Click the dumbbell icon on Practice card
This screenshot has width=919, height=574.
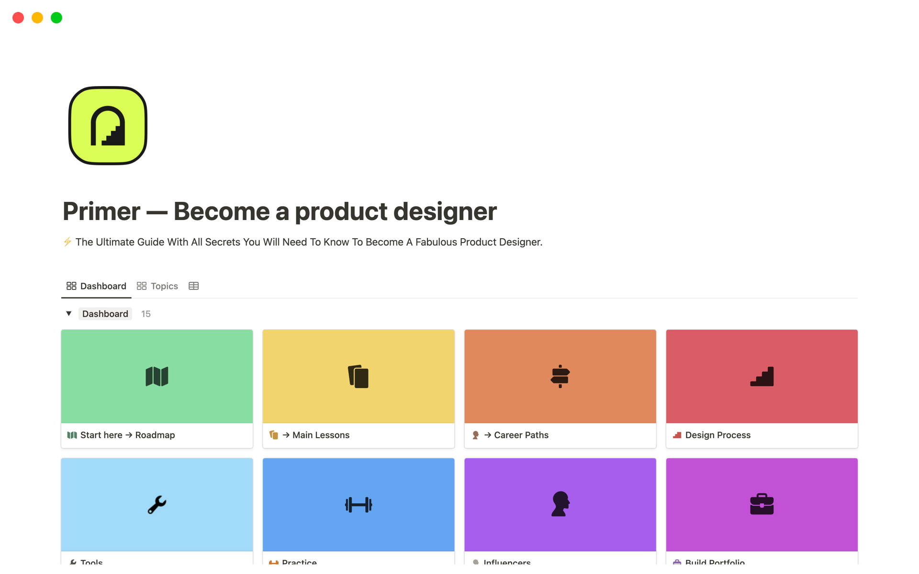click(358, 505)
